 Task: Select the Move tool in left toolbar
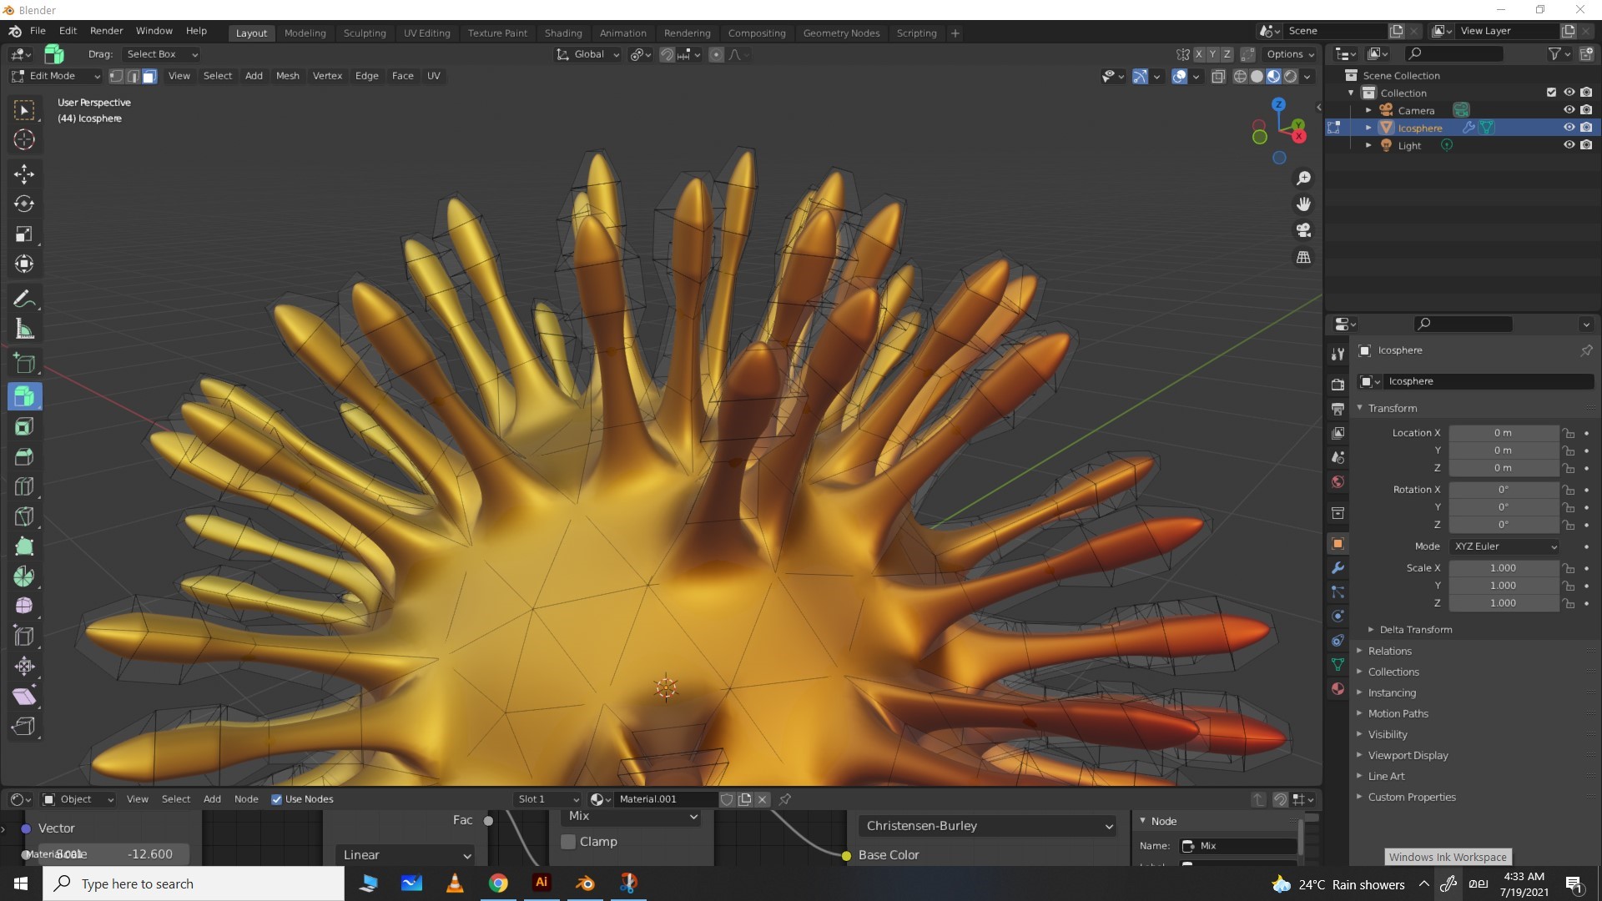click(x=24, y=174)
